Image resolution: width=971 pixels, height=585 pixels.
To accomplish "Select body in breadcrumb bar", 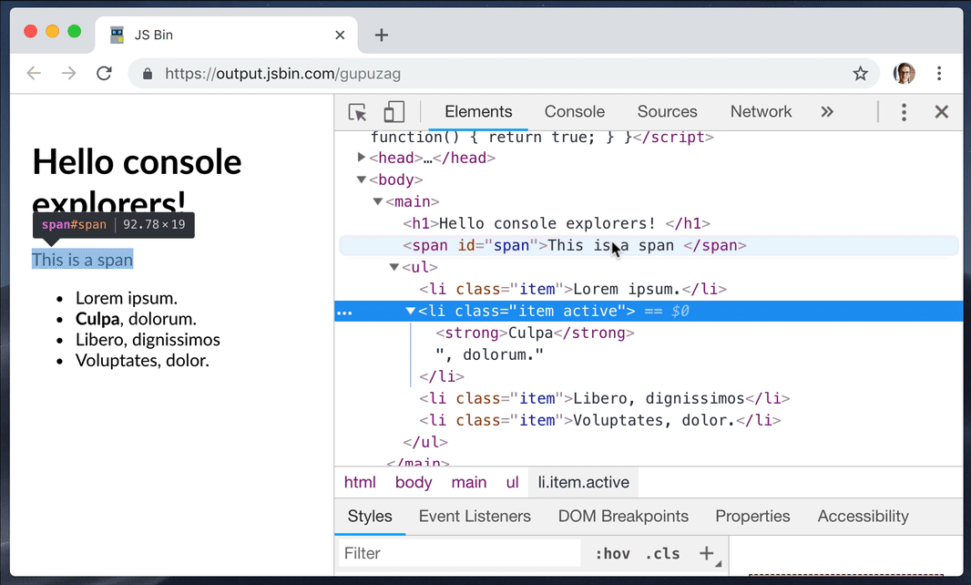I will [x=414, y=482].
